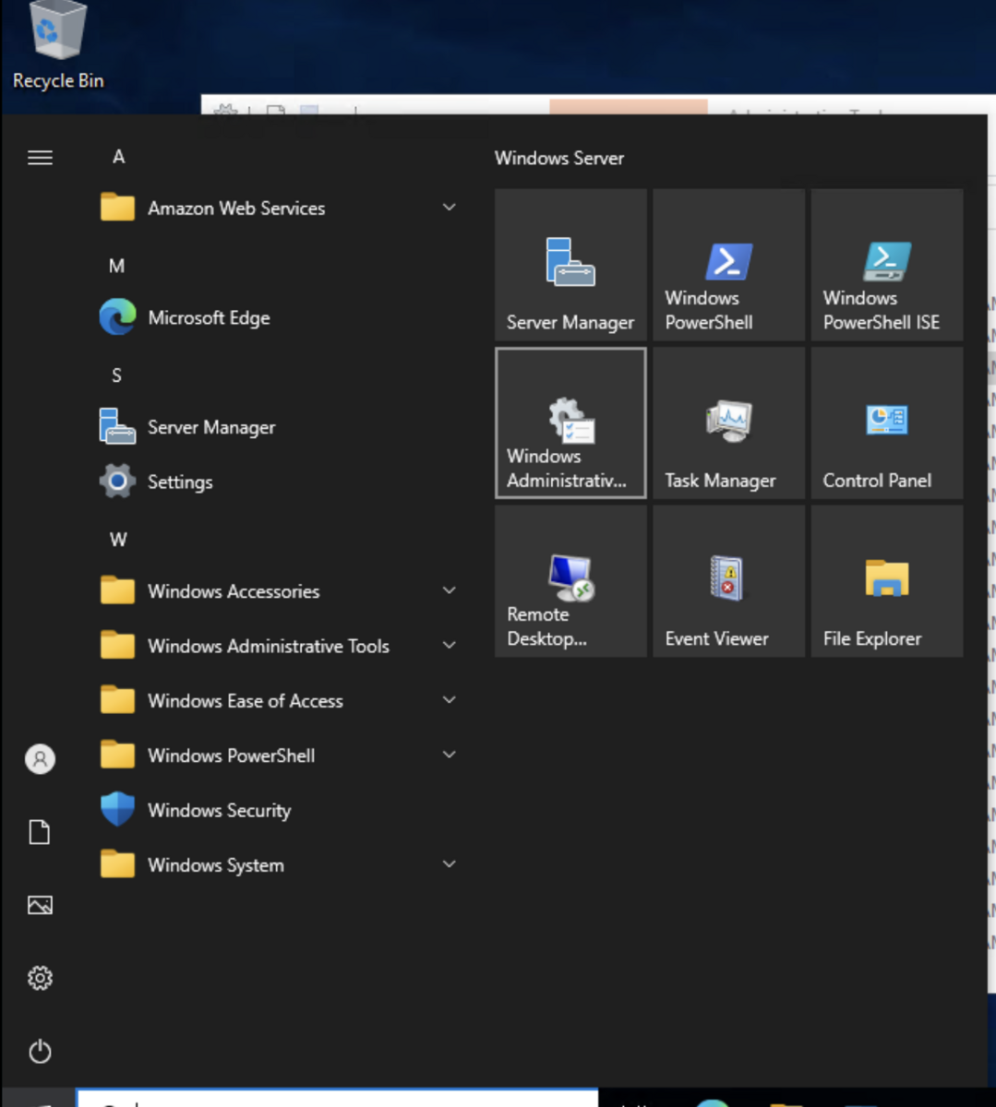Image resolution: width=996 pixels, height=1107 pixels.
Task: Click the Power button icon
Action: [40, 1051]
